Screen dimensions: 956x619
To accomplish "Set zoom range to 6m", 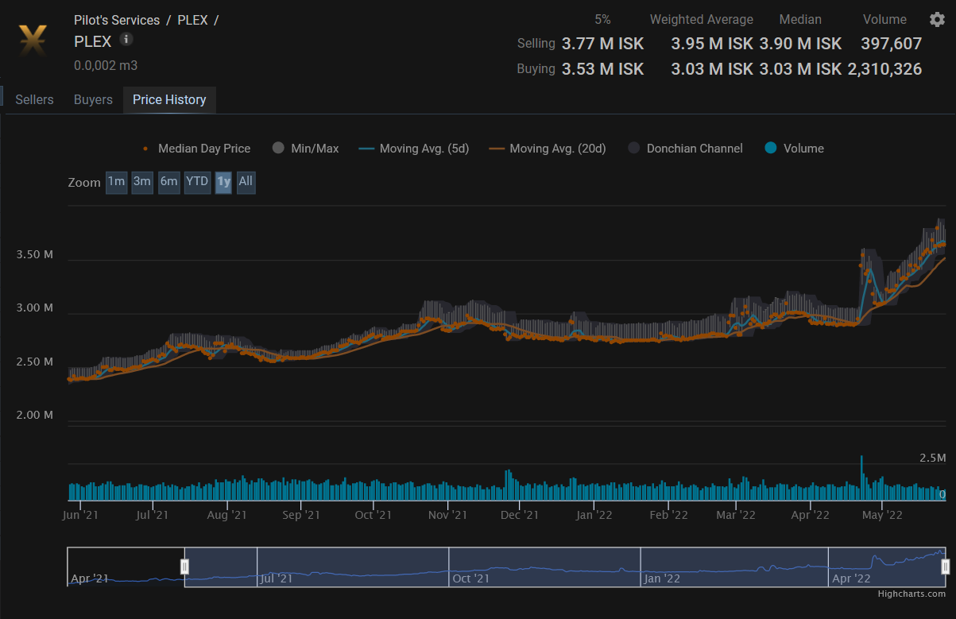I will pos(168,182).
